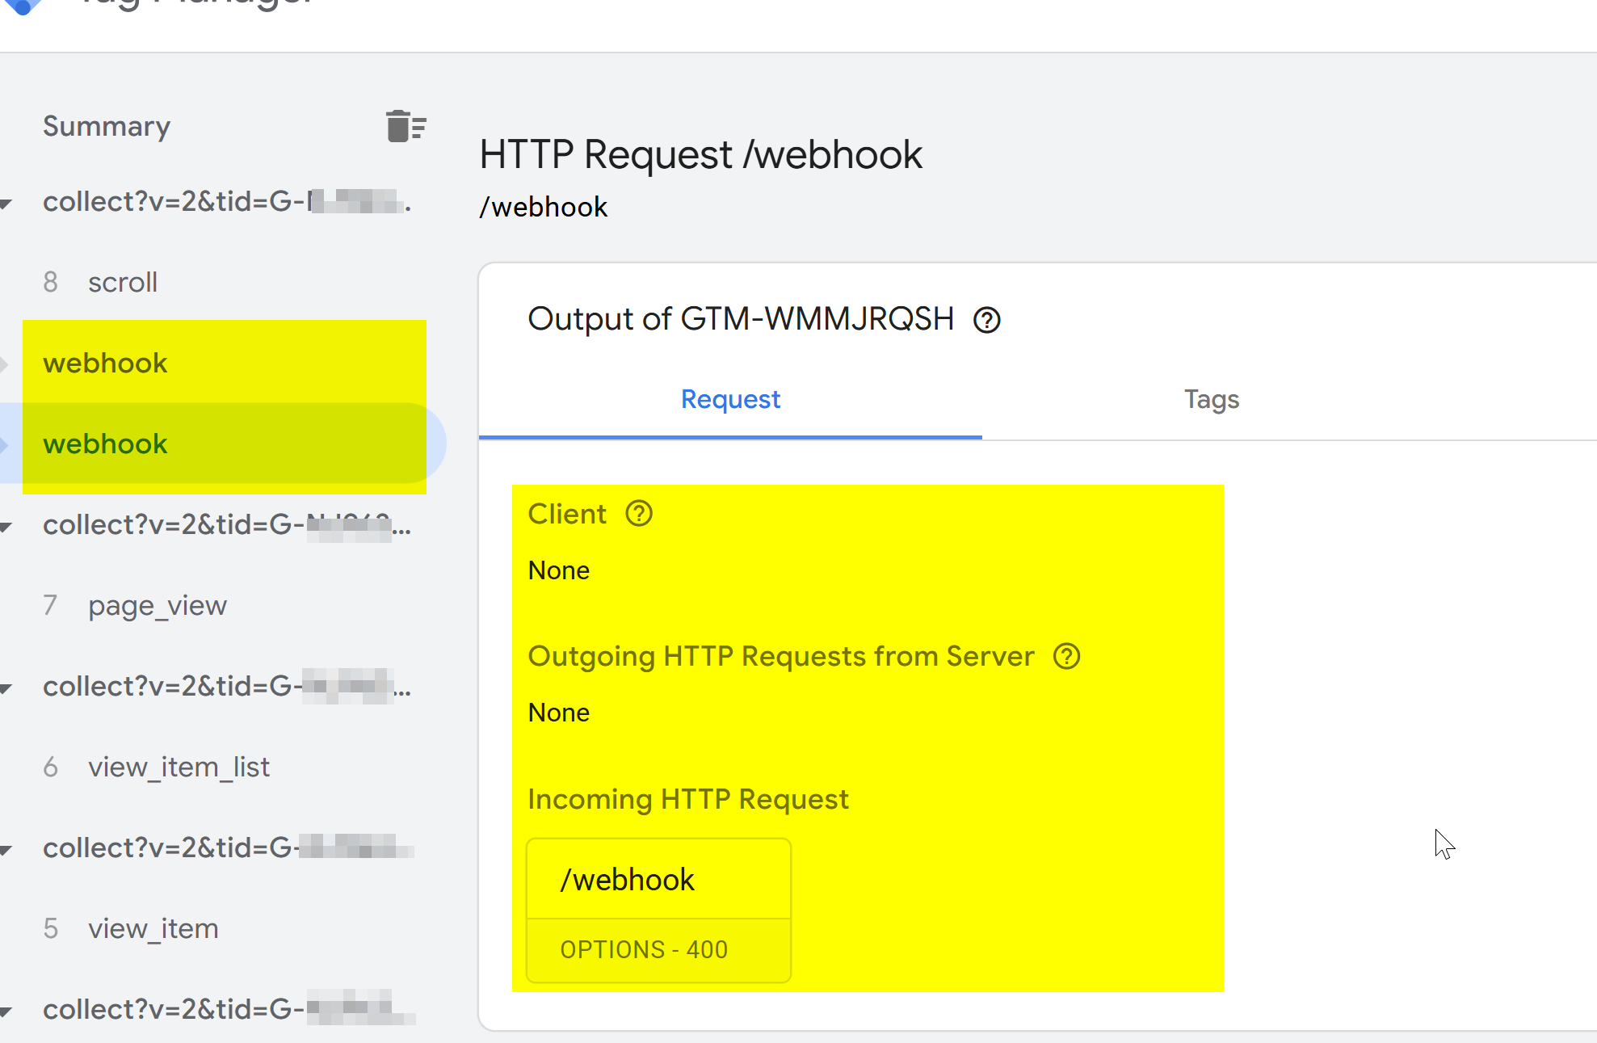Viewport: 1597px width, 1043px height.
Task: Collapse the collect request above view_item
Action: point(6,850)
